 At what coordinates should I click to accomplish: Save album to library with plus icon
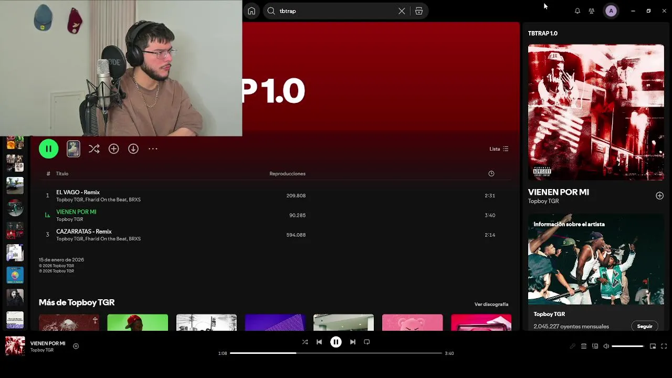(x=114, y=149)
